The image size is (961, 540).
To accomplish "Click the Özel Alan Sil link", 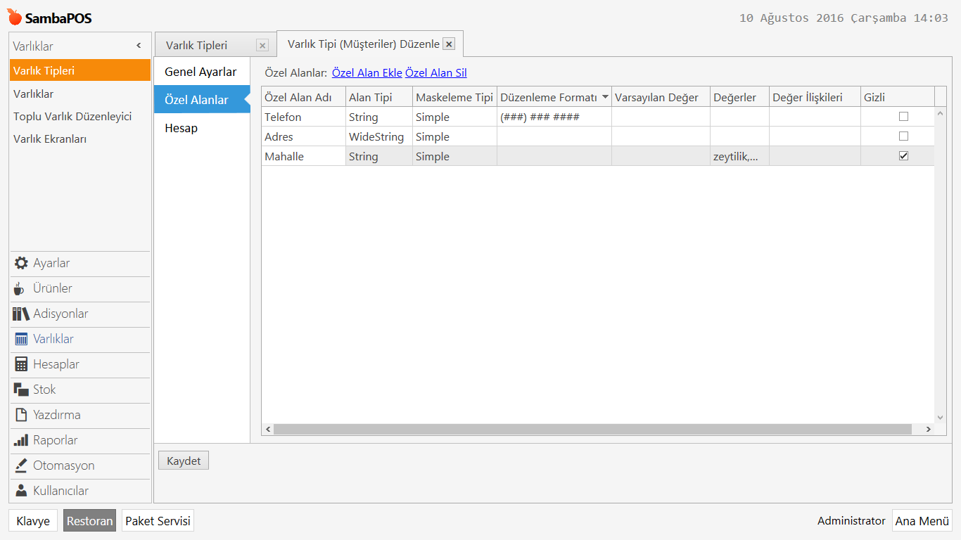I will (x=436, y=72).
